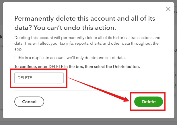Cancel the account deletion
Screen dimensions: 177x125
(29, 102)
